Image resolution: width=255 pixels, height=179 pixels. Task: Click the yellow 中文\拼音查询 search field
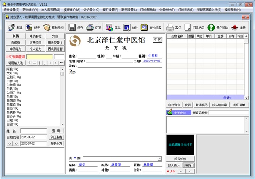point(40,57)
